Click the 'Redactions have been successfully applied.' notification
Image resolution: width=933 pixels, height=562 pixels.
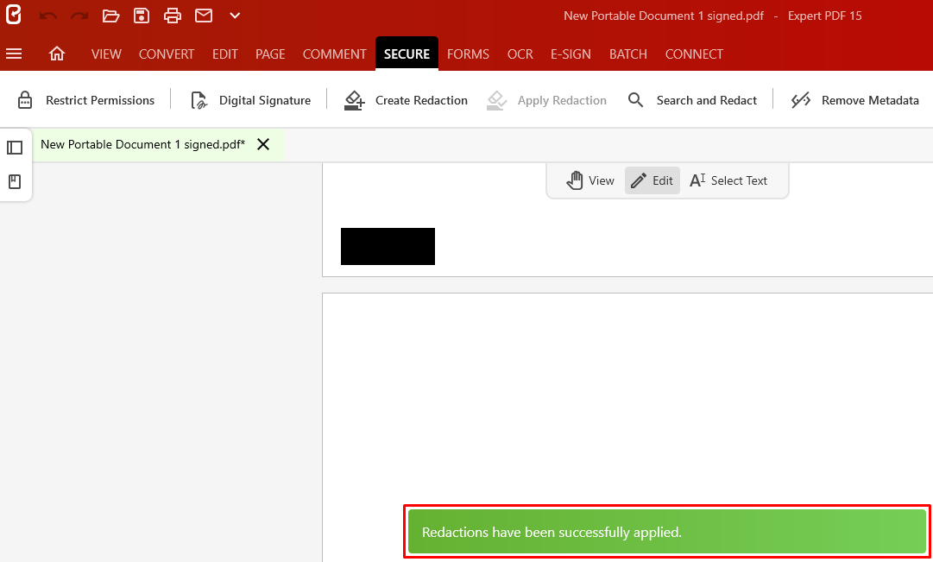667,532
